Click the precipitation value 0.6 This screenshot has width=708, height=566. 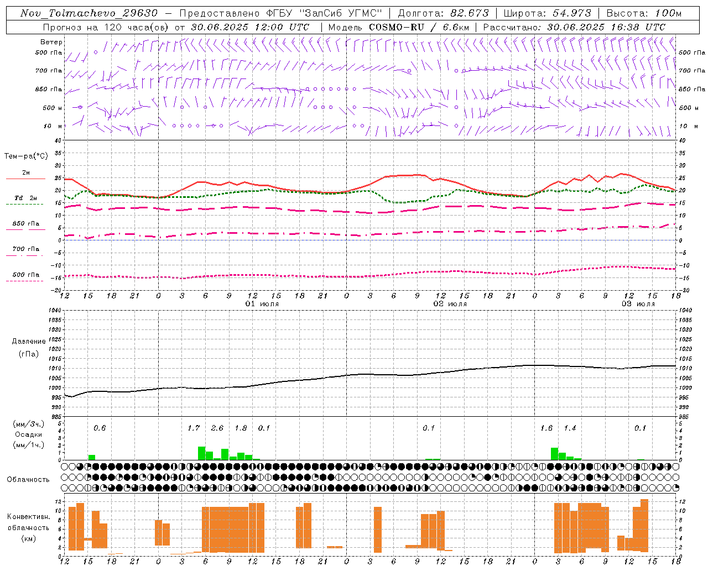pos(100,428)
